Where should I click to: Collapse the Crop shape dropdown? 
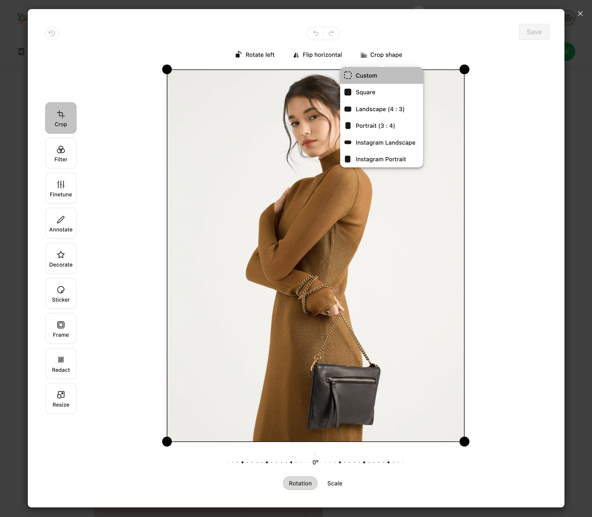click(381, 55)
